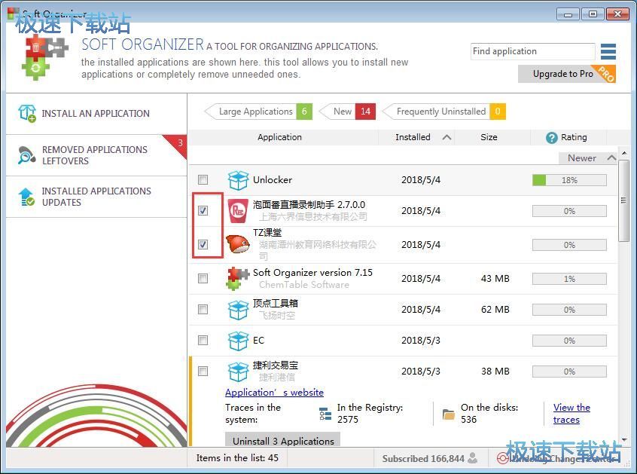
Task: Click the red 14 count badge
Action: [x=366, y=112]
